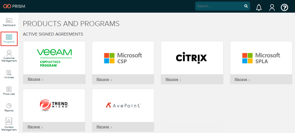Image resolution: width=295 pixels, height=133 pixels.
Task: Click the Citrix logo tile
Action: 192,58
